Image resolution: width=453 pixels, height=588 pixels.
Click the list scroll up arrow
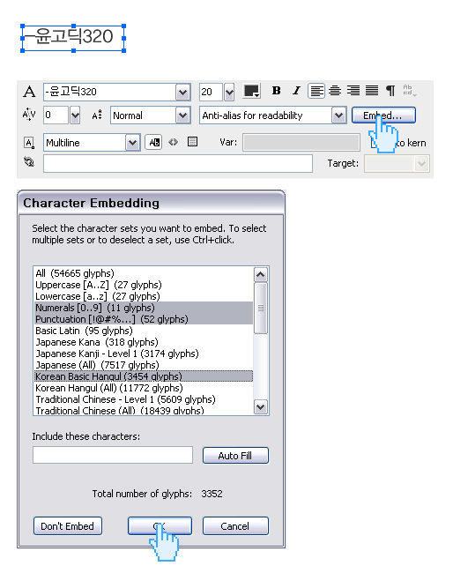pos(261,275)
